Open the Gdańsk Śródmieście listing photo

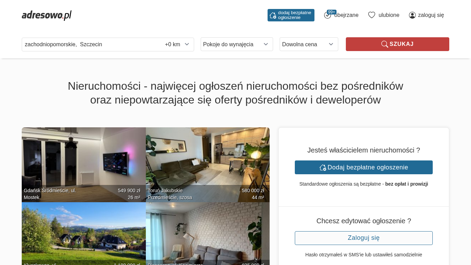tap(84, 165)
